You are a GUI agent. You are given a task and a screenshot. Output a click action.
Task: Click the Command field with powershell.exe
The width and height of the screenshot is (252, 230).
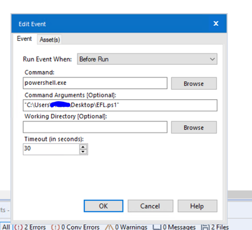click(x=95, y=83)
